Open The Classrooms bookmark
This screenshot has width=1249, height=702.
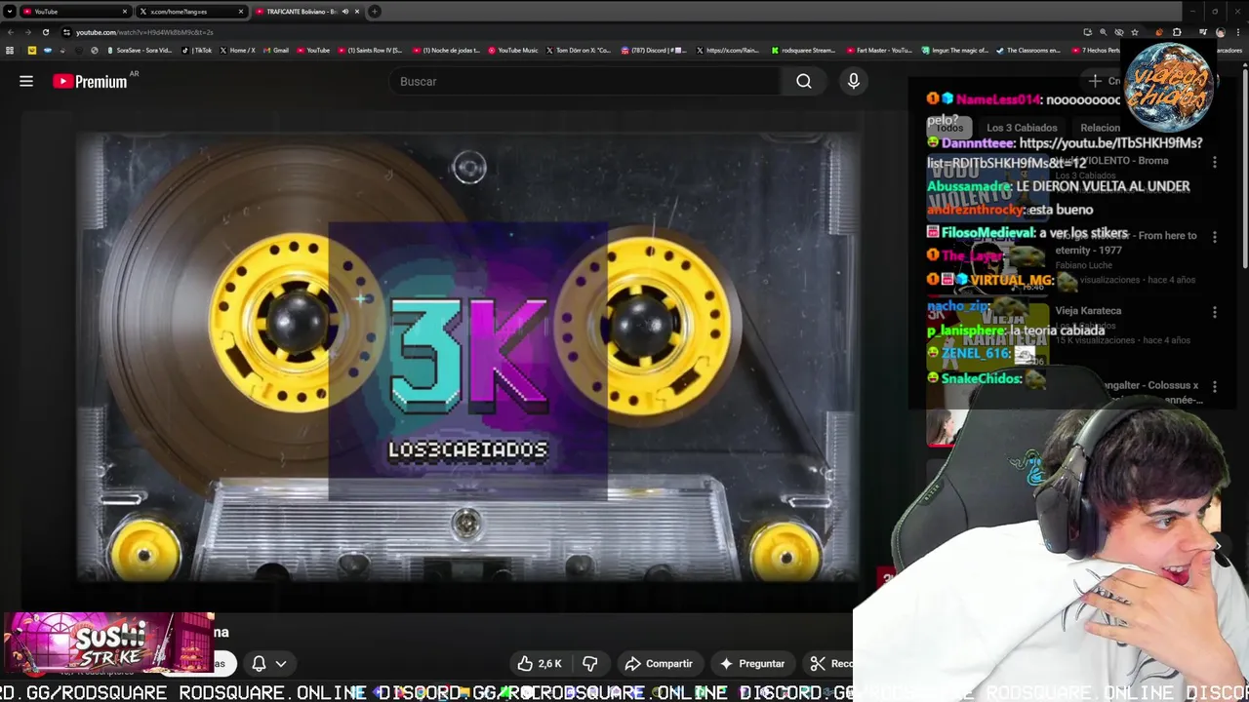coord(1027,50)
